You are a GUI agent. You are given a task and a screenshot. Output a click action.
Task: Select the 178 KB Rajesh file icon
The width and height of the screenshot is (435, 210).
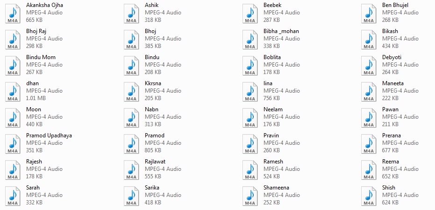[13, 170]
